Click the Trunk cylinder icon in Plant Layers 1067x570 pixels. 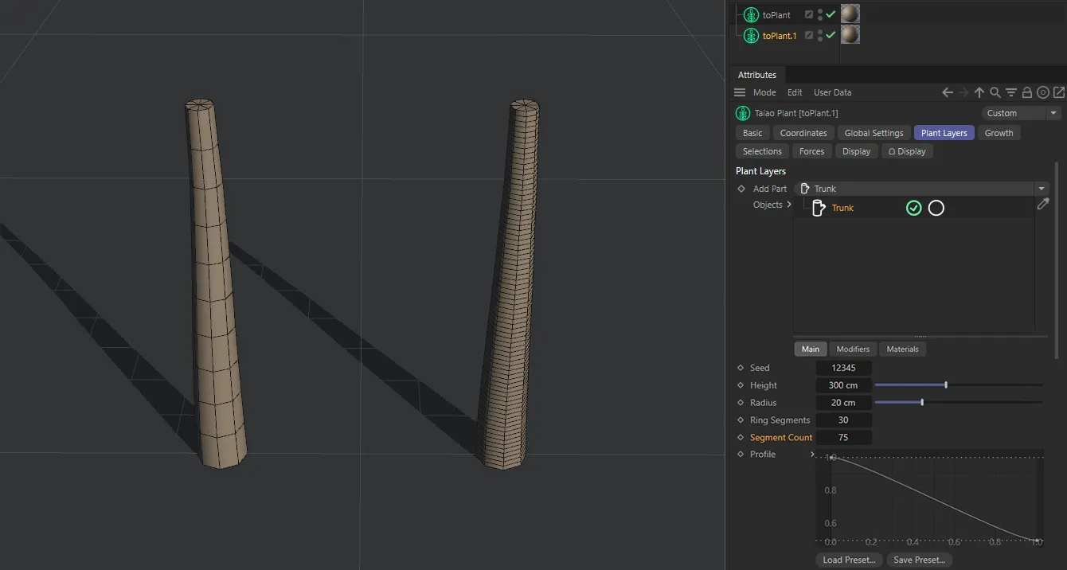click(x=819, y=208)
